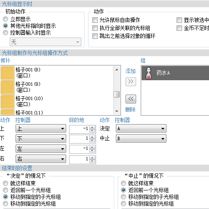Increase the 上 destination value spinner
The image size is (209, 209).
click(x=92, y=128)
